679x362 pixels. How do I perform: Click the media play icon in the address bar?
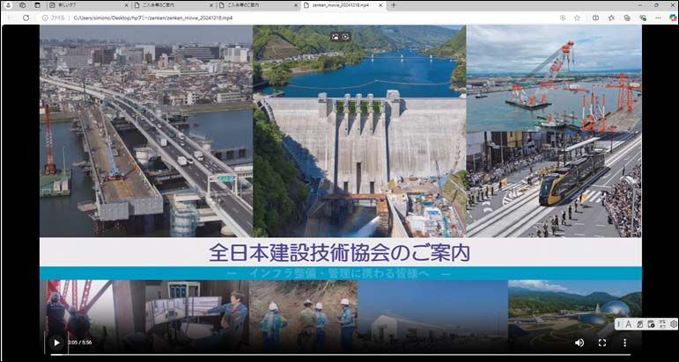[563, 18]
